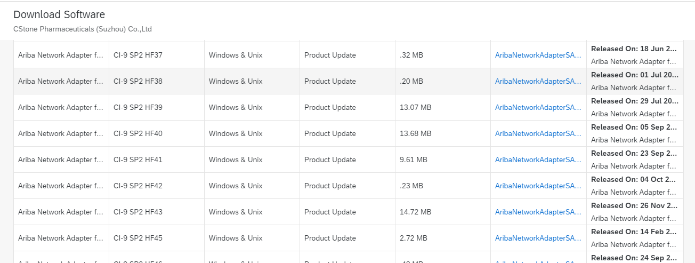This screenshot has height=263, width=695.
Task: Click the 13.07 MB size cell
Action: 415,107
